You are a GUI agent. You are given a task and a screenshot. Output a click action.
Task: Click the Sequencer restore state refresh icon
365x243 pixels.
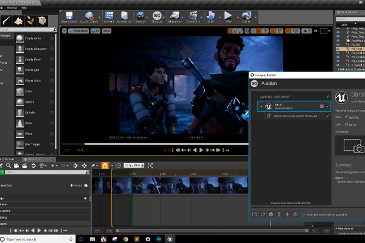(x=33, y=165)
